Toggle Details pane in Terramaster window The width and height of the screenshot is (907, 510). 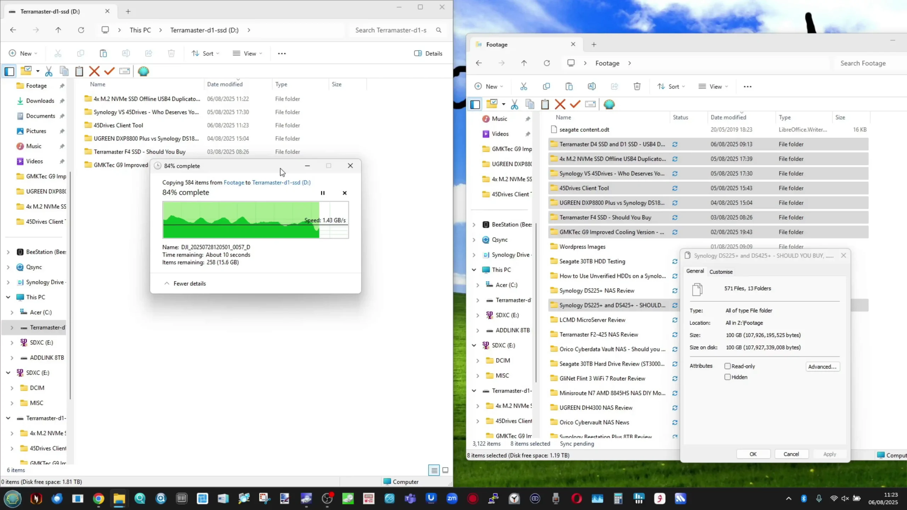[428, 53]
